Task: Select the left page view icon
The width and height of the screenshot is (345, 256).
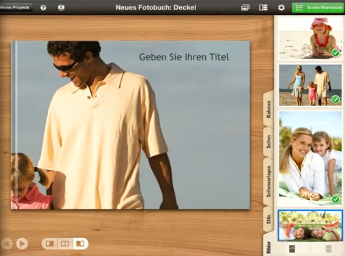Action: (50, 244)
